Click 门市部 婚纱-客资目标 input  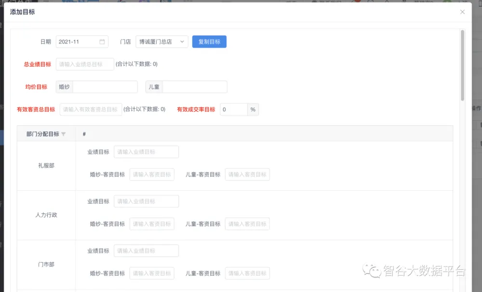pos(152,273)
